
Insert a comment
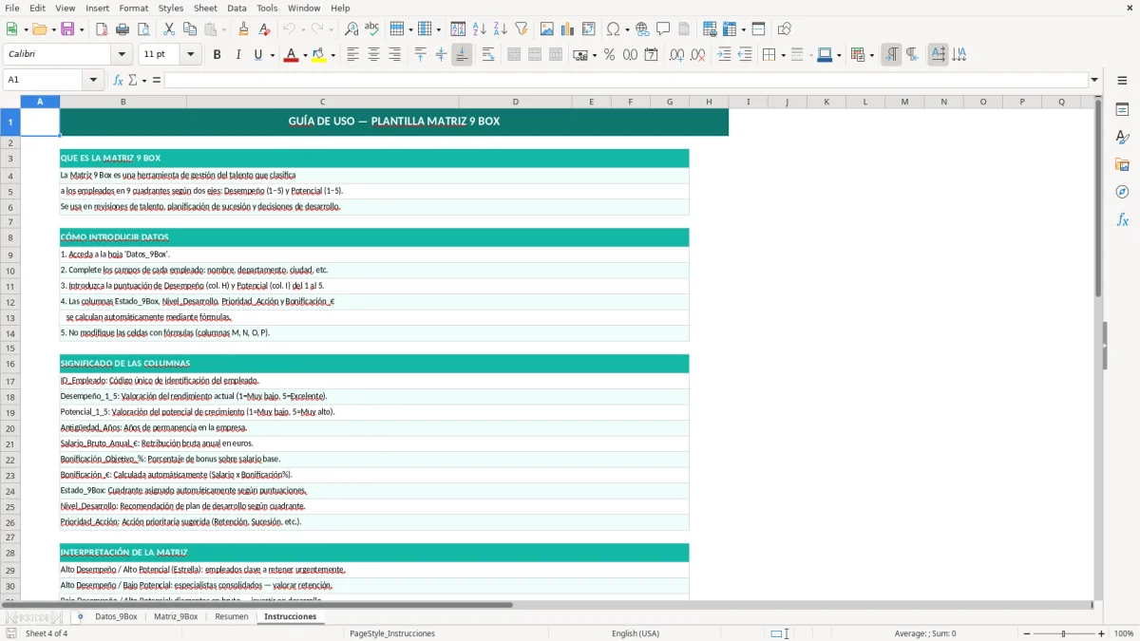(663, 29)
